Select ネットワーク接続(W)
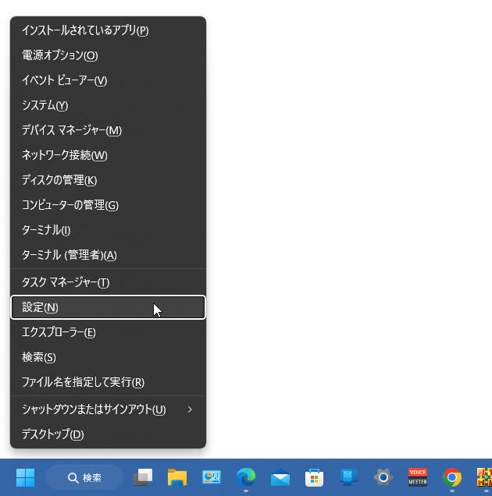492x496 pixels. pos(108,155)
